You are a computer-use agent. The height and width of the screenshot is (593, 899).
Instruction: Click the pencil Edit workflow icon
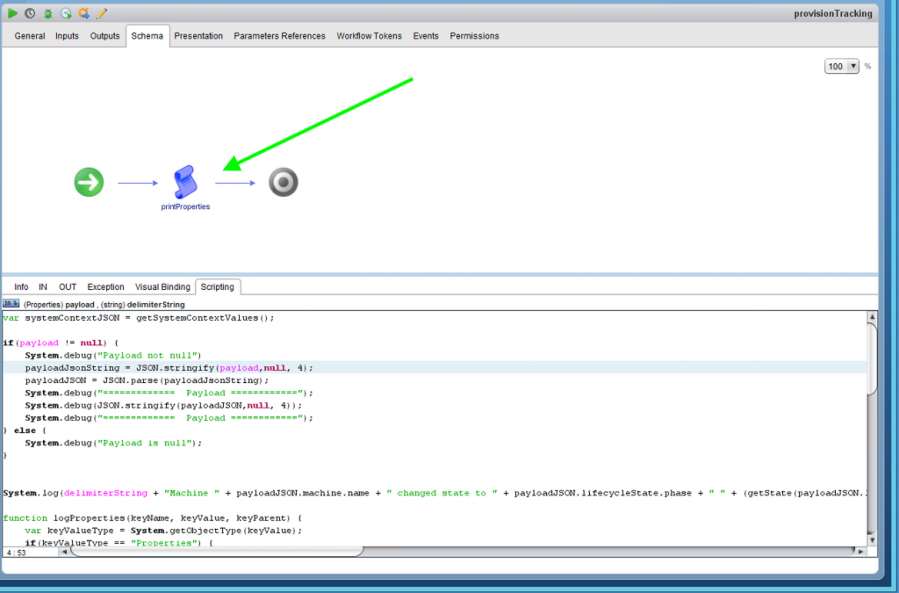pos(102,13)
